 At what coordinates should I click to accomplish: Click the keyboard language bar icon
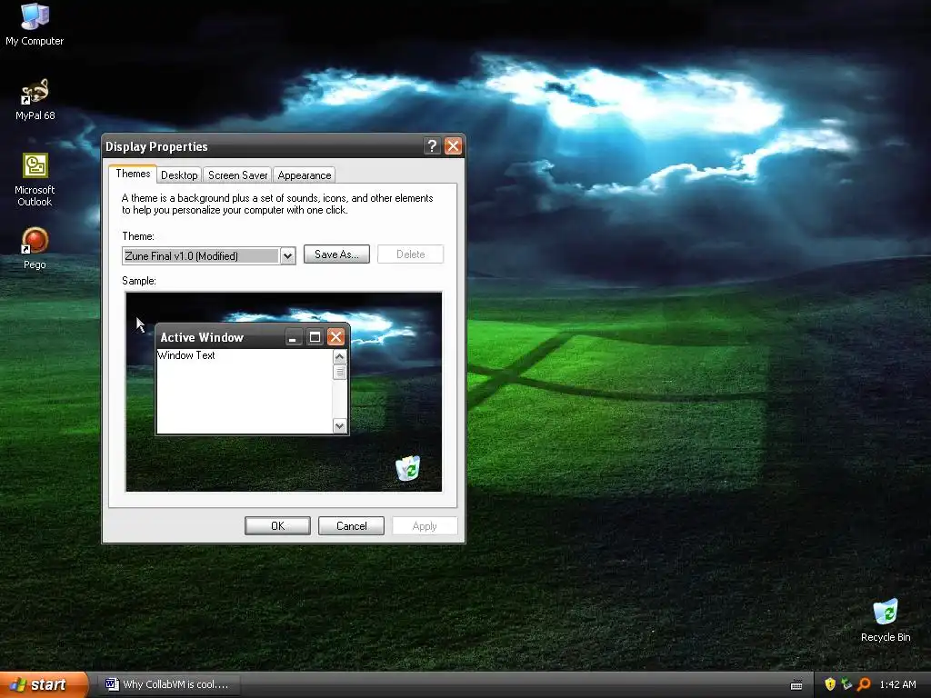pyautogui.click(x=796, y=685)
